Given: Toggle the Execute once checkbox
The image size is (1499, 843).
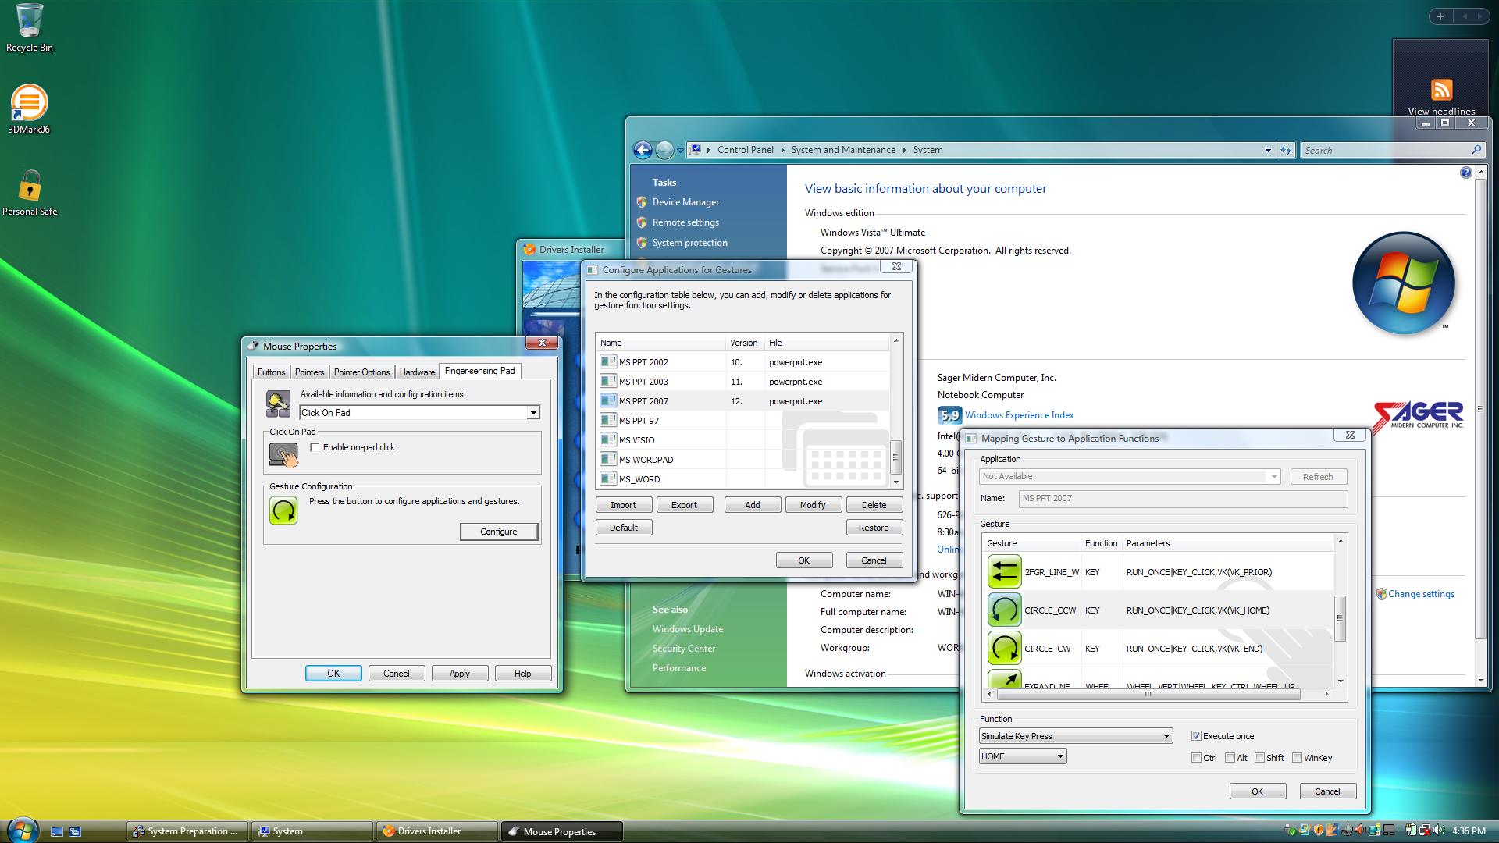Looking at the screenshot, I should click(x=1195, y=736).
